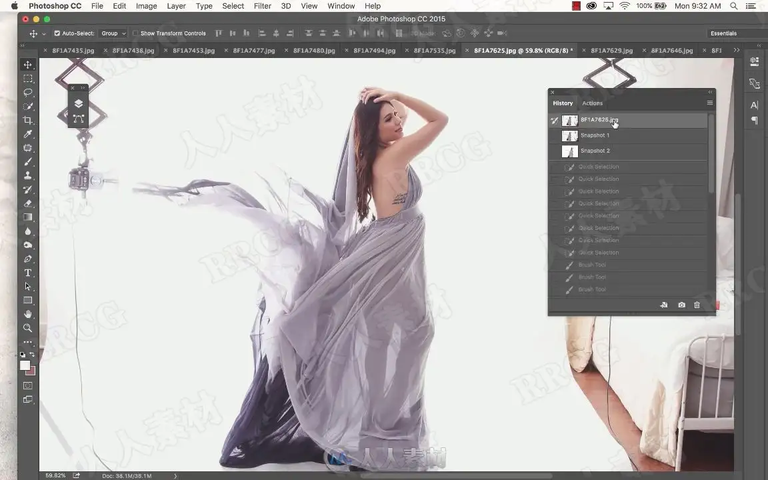The width and height of the screenshot is (768, 480).
Task: Select the Eraser tool
Action: (28, 203)
